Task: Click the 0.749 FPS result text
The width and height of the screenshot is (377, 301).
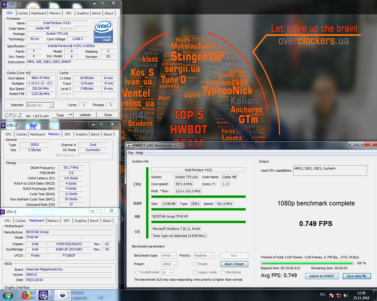Action: click(x=316, y=224)
